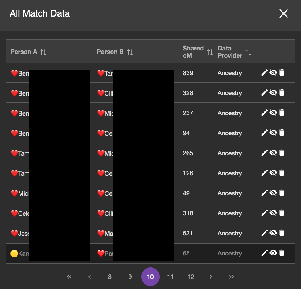Edit the 265 cM match entry
The width and height of the screenshot is (301, 289).
coord(264,153)
